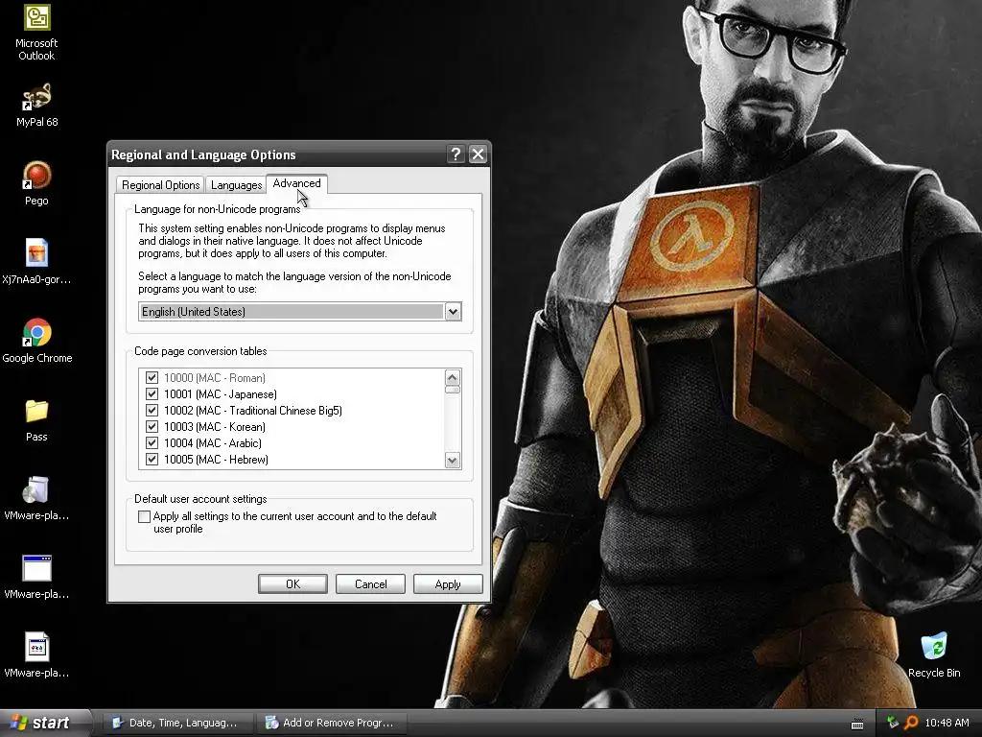This screenshot has height=737, width=982.
Task: Select the MyPal 68 desktop icon
Action: point(36,106)
